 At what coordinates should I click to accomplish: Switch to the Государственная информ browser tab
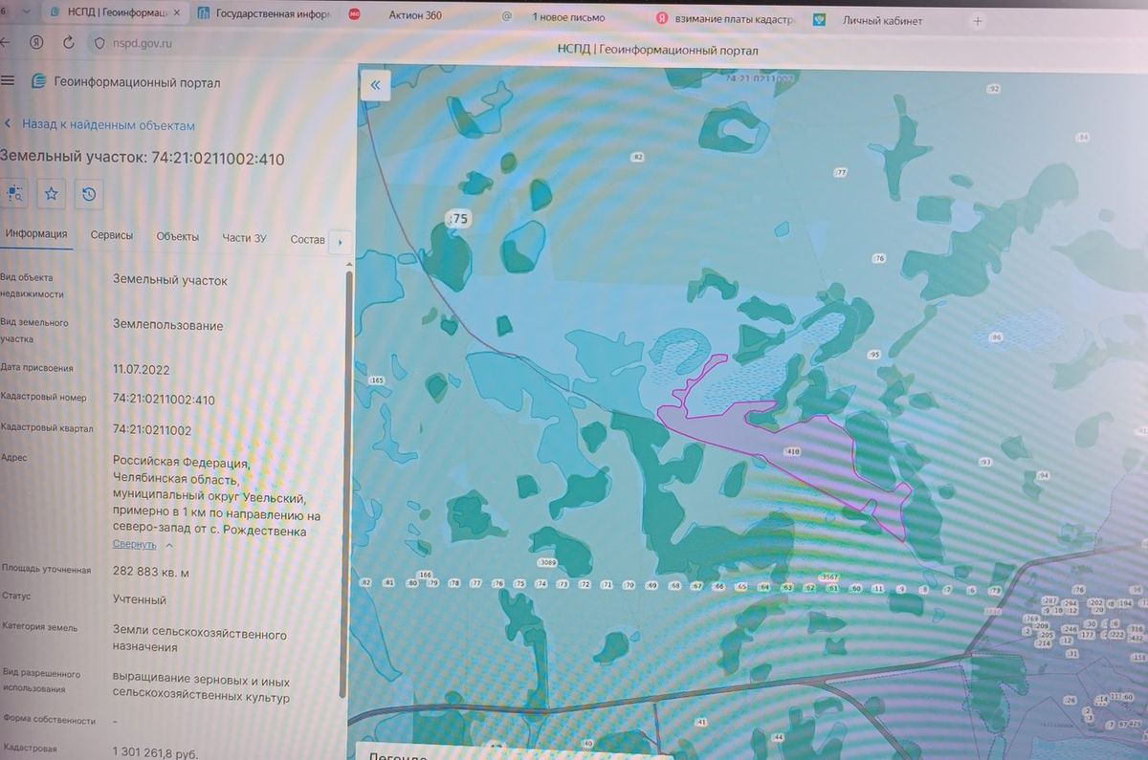tap(263, 15)
